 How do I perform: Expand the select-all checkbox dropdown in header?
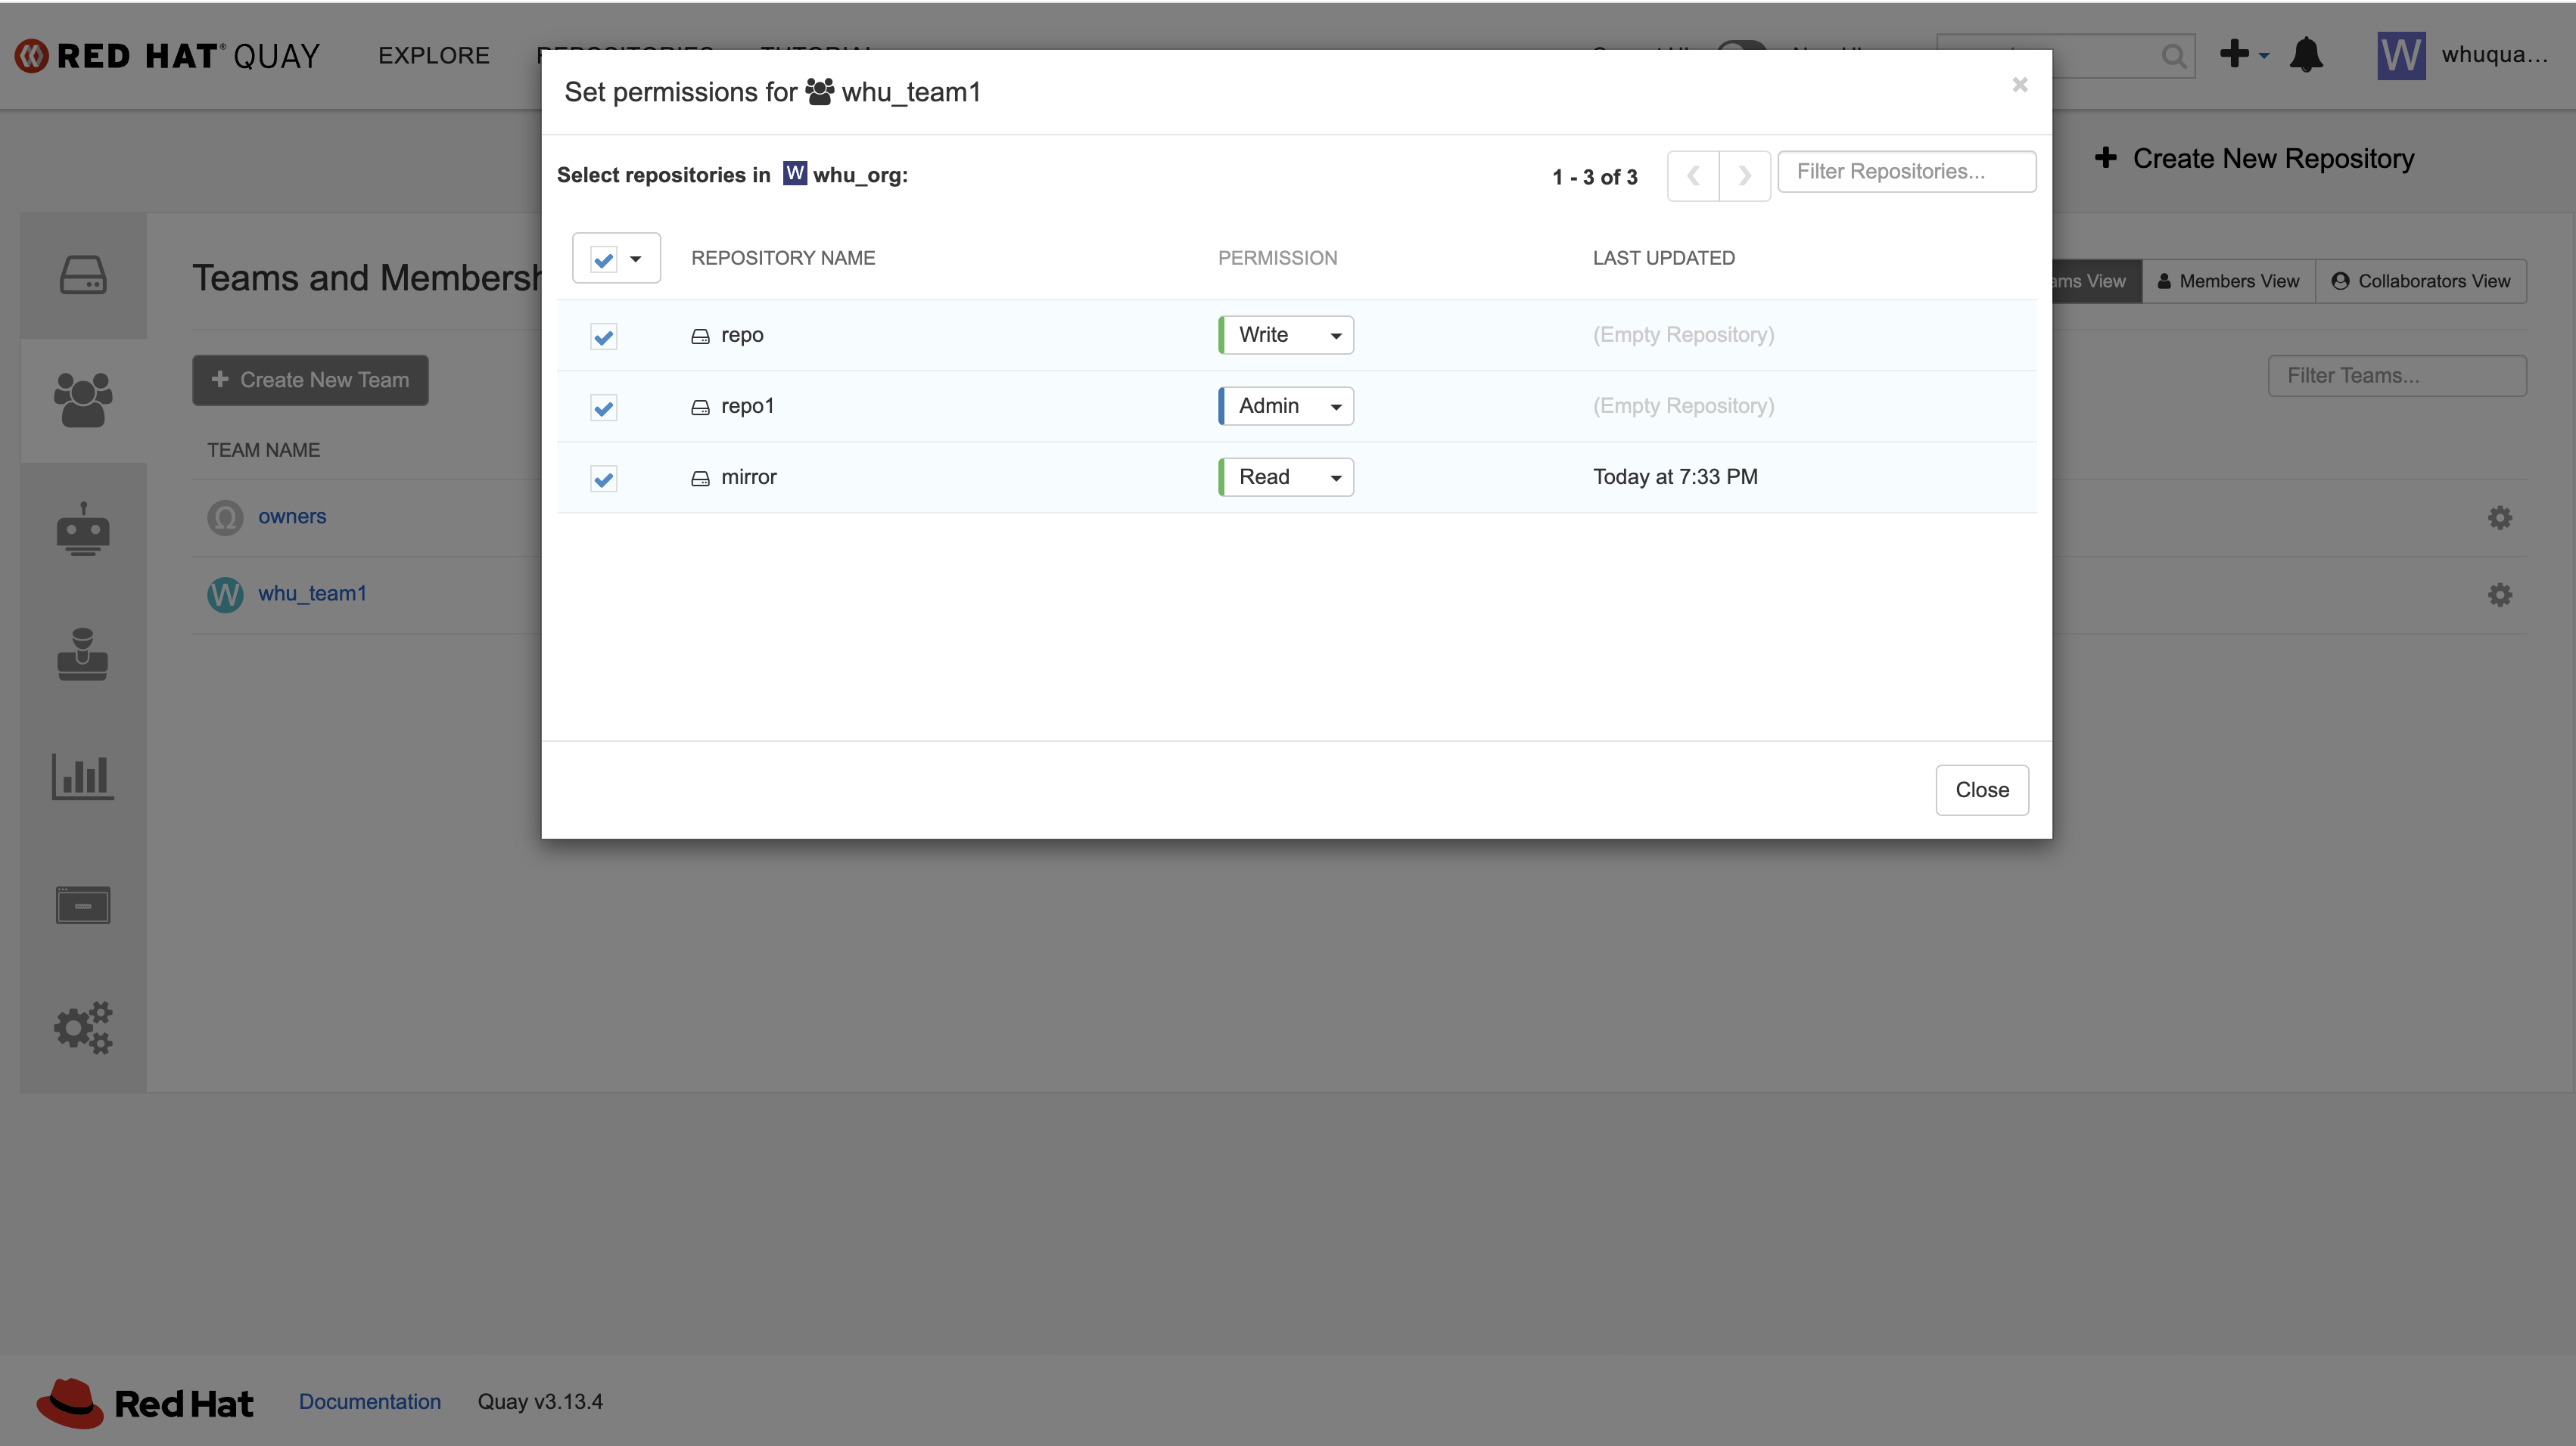[635, 259]
